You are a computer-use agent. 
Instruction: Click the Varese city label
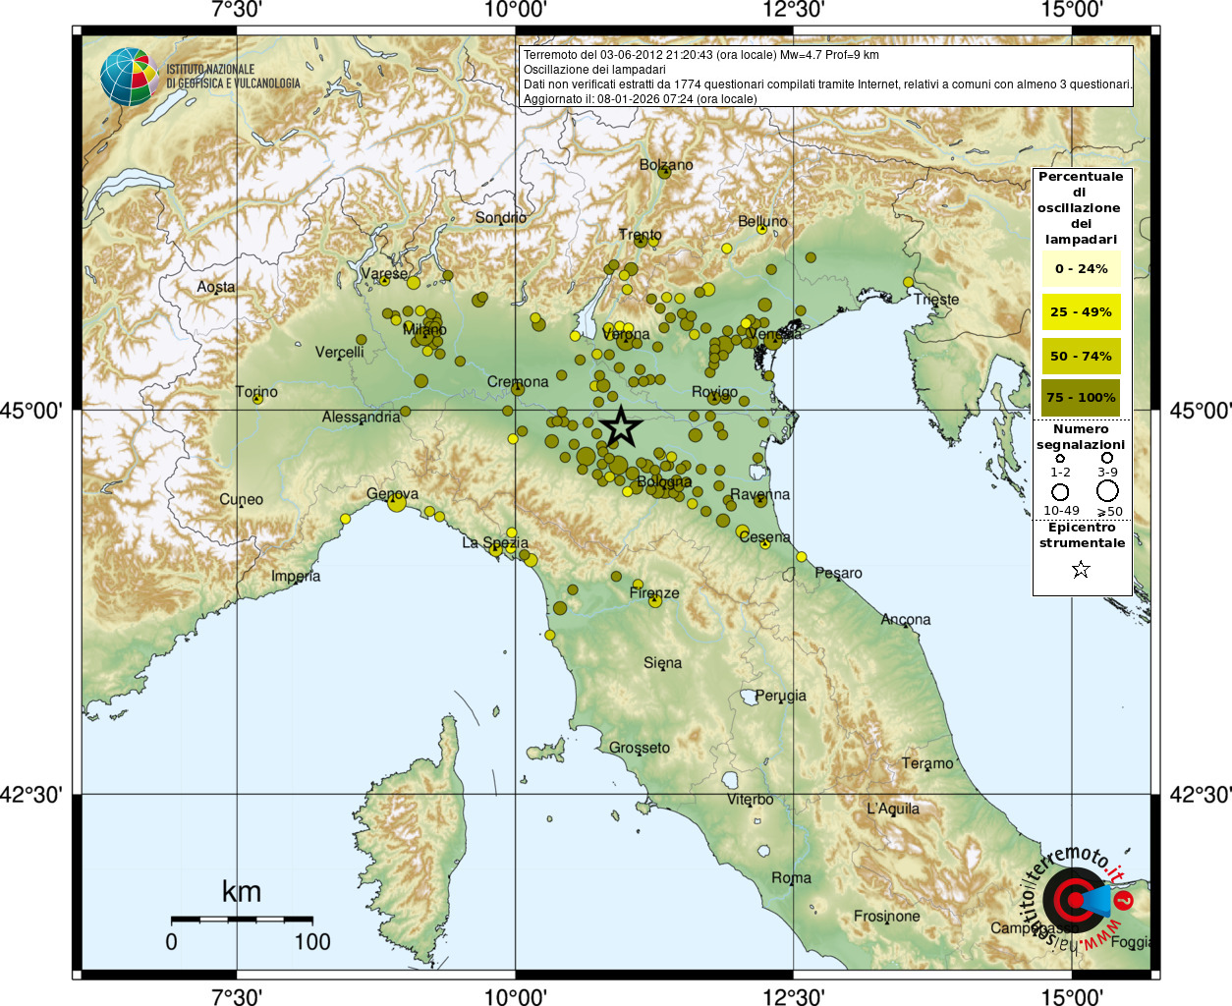[384, 273]
